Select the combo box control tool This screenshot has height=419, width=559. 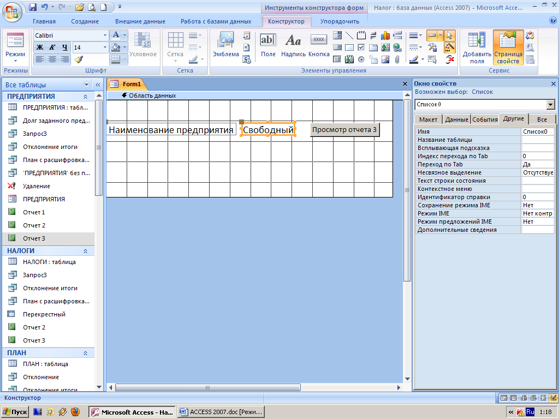tap(337, 35)
